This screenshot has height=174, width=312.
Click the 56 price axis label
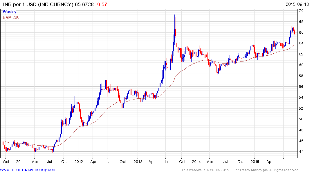[x=301, y=86]
